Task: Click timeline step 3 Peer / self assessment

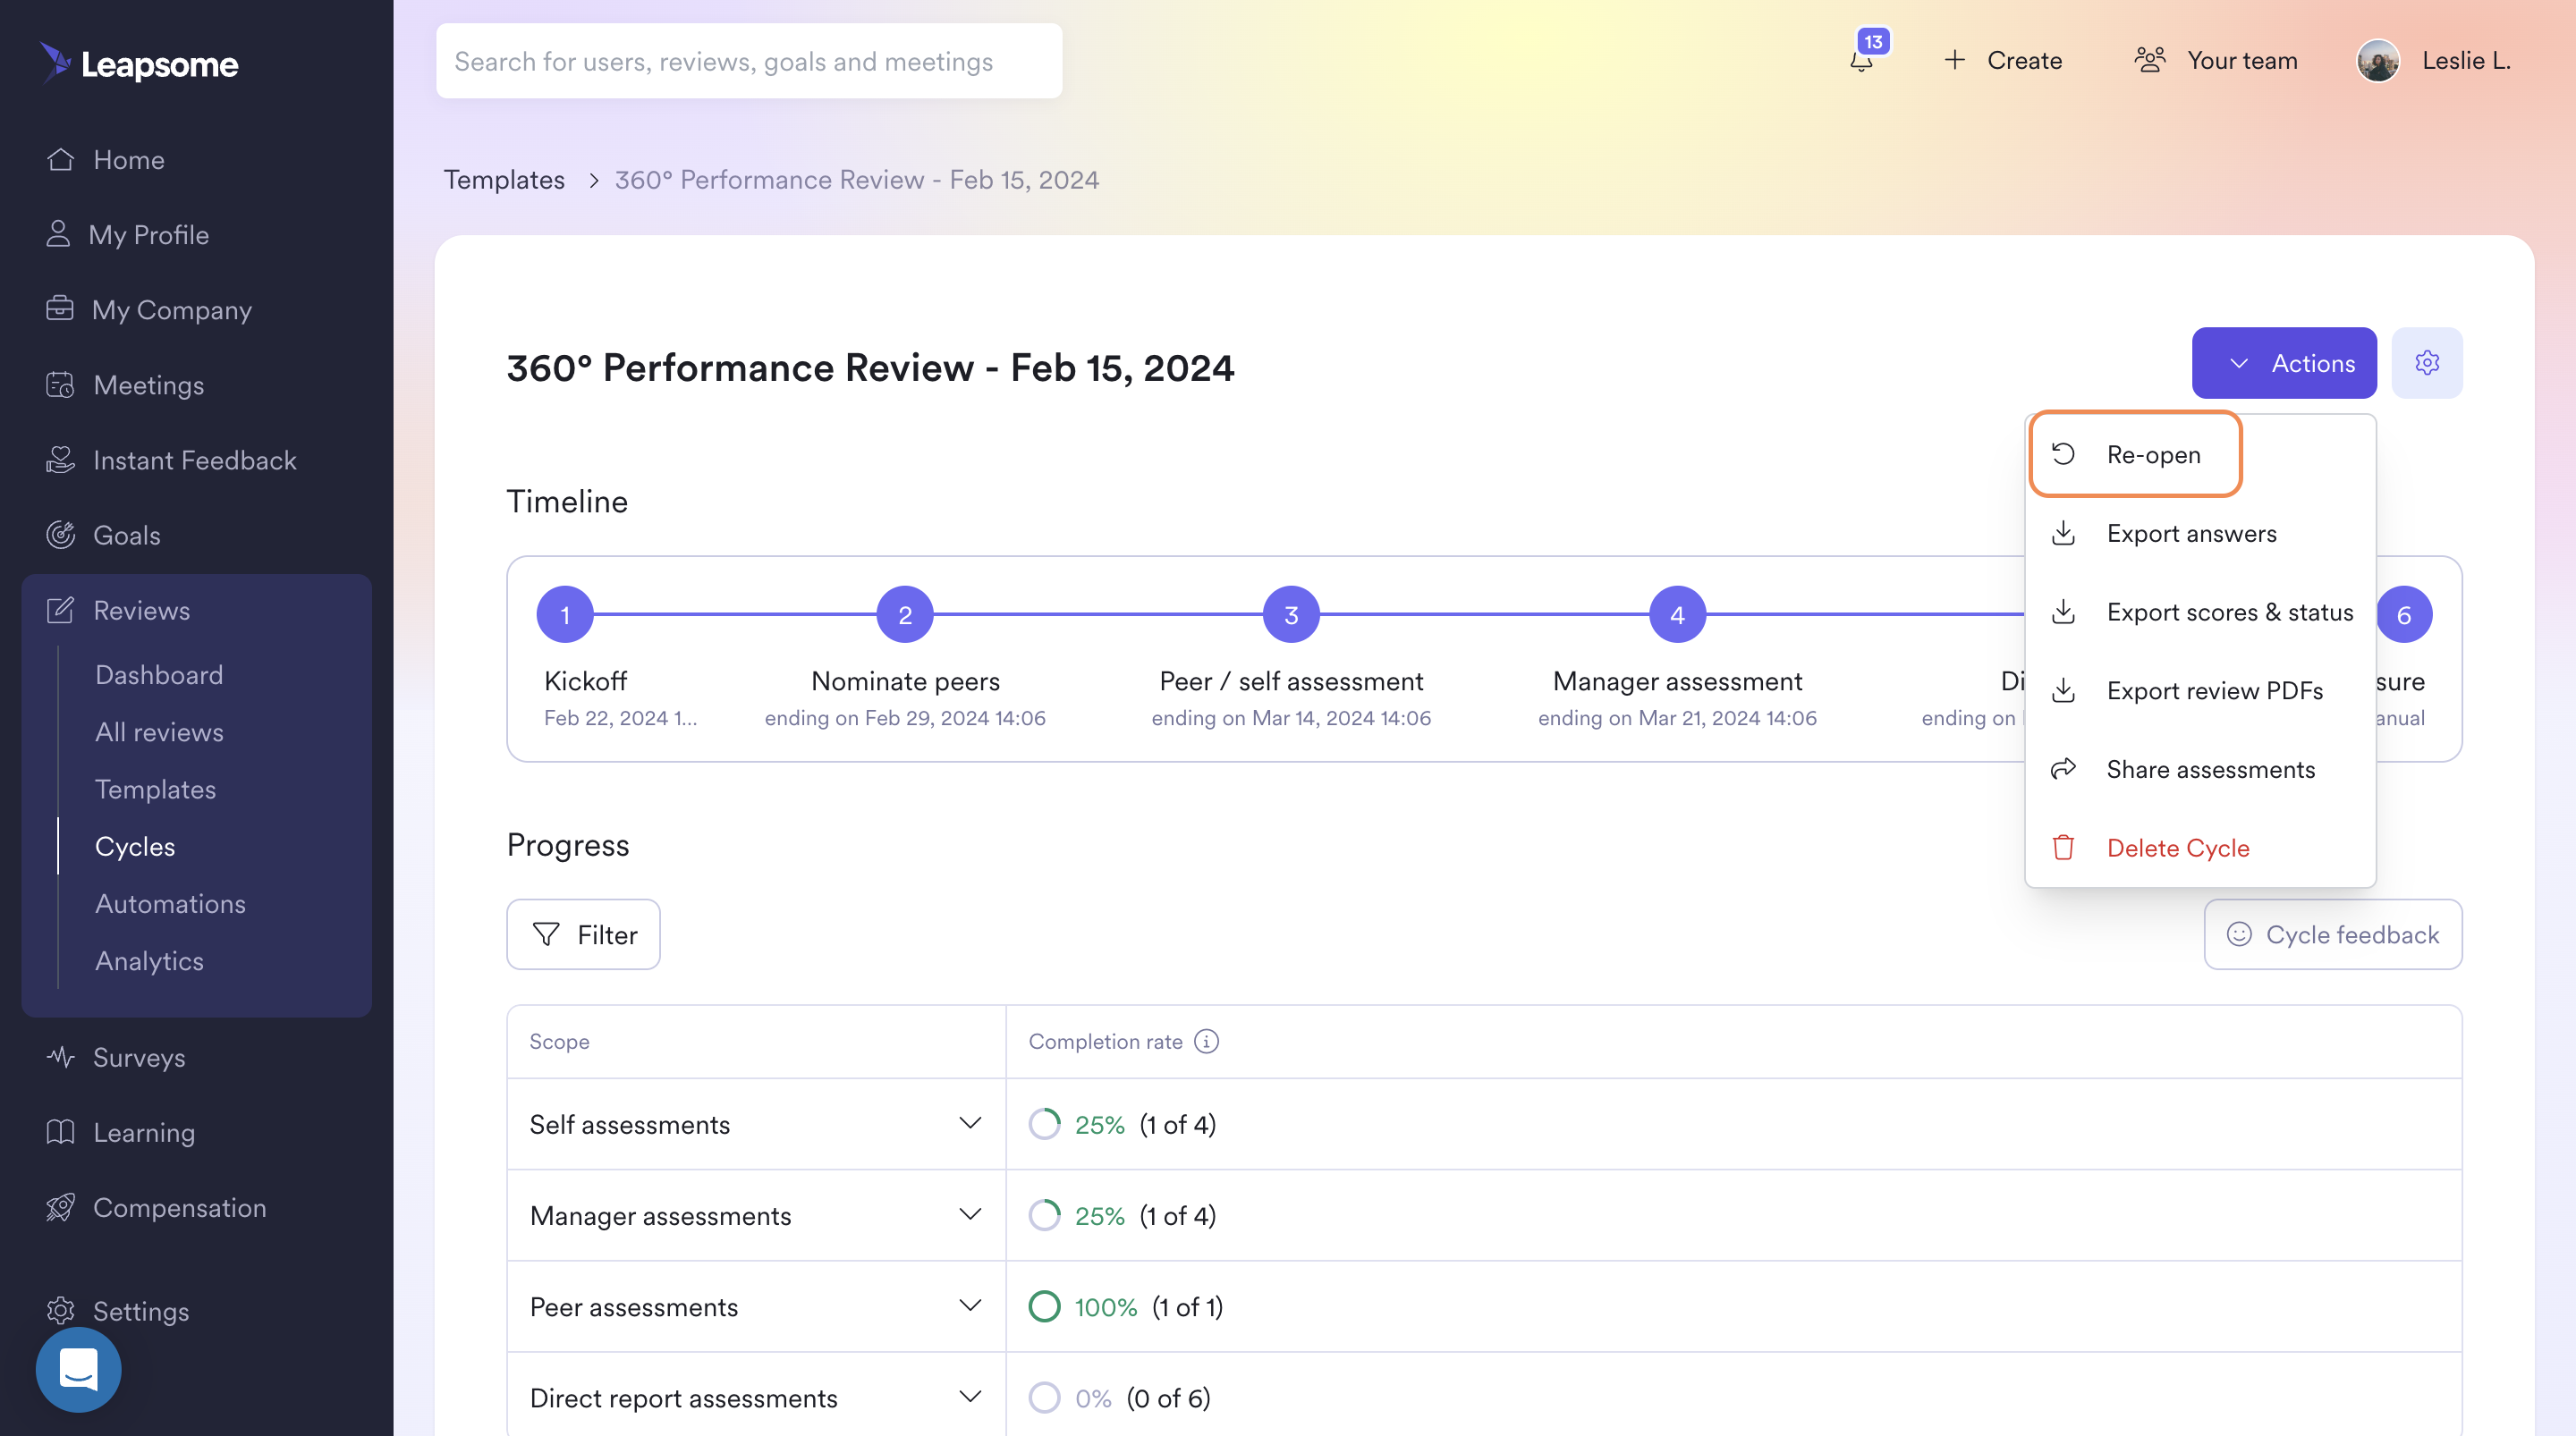Action: click(x=1291, y=614)
